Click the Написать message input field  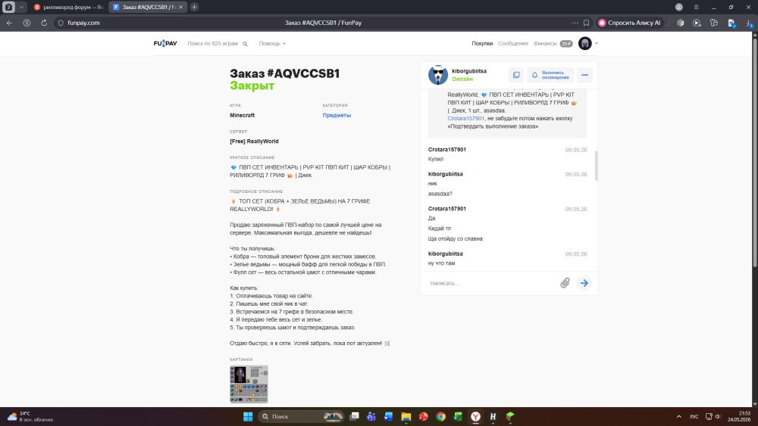490,283
